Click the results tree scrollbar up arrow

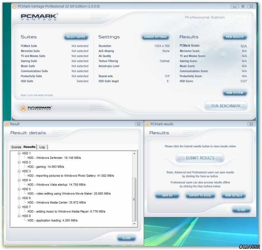pyautogui.click(x=134, y=154)
